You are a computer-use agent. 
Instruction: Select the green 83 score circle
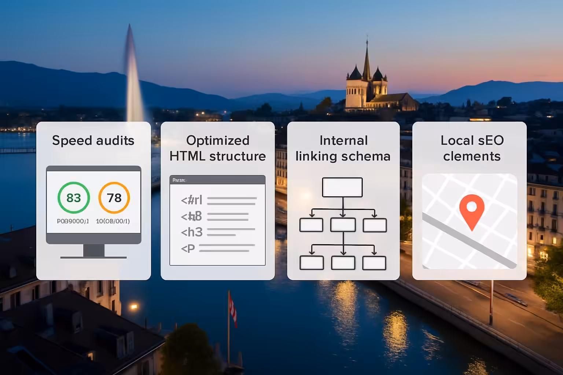[74, 198]
